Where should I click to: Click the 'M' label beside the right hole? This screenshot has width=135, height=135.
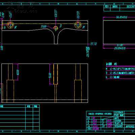click(x=84, y=27)
